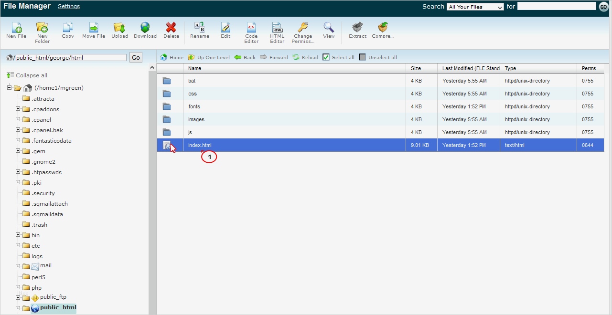612x315 pixels.
Task: Click the directory path input field
Action: 71,57
